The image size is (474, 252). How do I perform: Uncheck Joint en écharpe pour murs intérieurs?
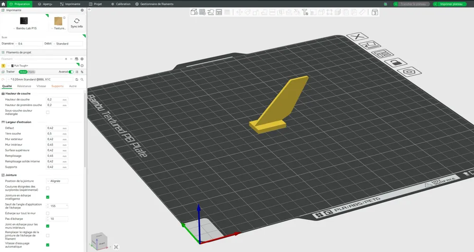(x=47, y=226)
